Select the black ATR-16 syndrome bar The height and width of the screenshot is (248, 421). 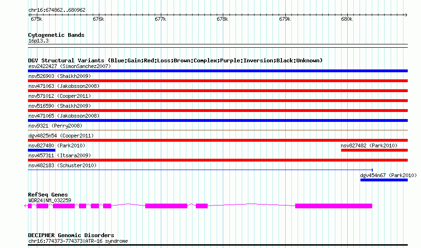click(218, 245)
